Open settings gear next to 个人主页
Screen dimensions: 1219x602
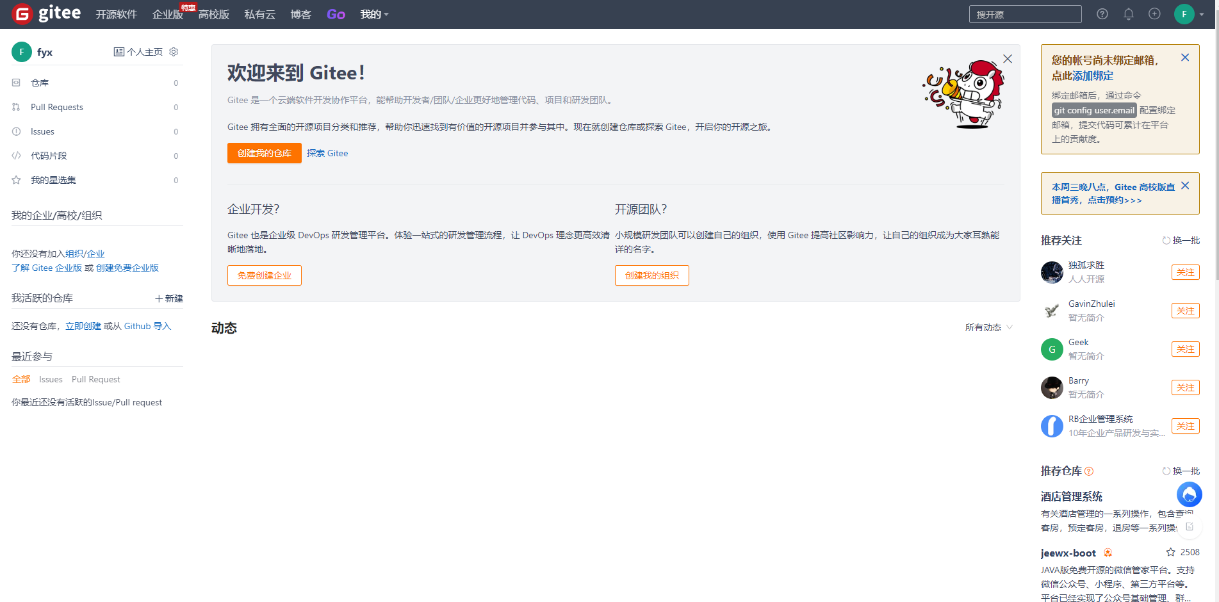pos(174,52)
